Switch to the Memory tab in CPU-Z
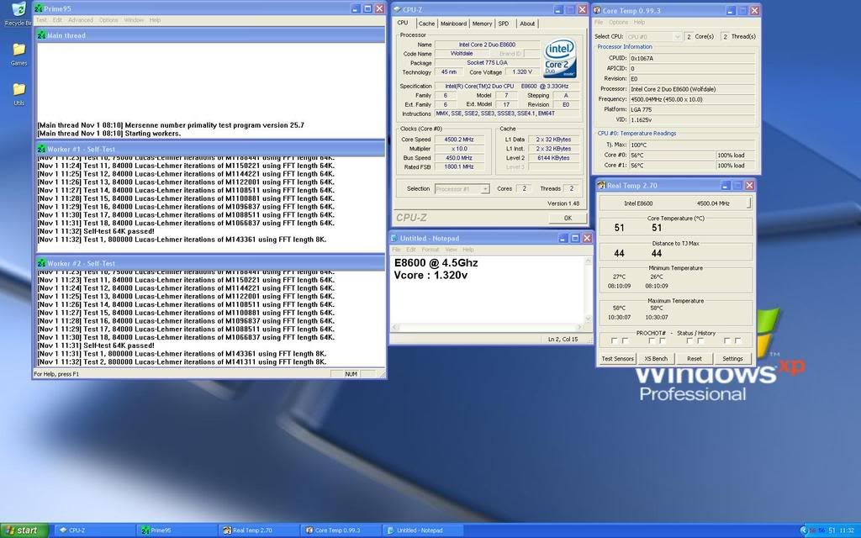This screenshot has height=538, width=861. pos(482,24)
